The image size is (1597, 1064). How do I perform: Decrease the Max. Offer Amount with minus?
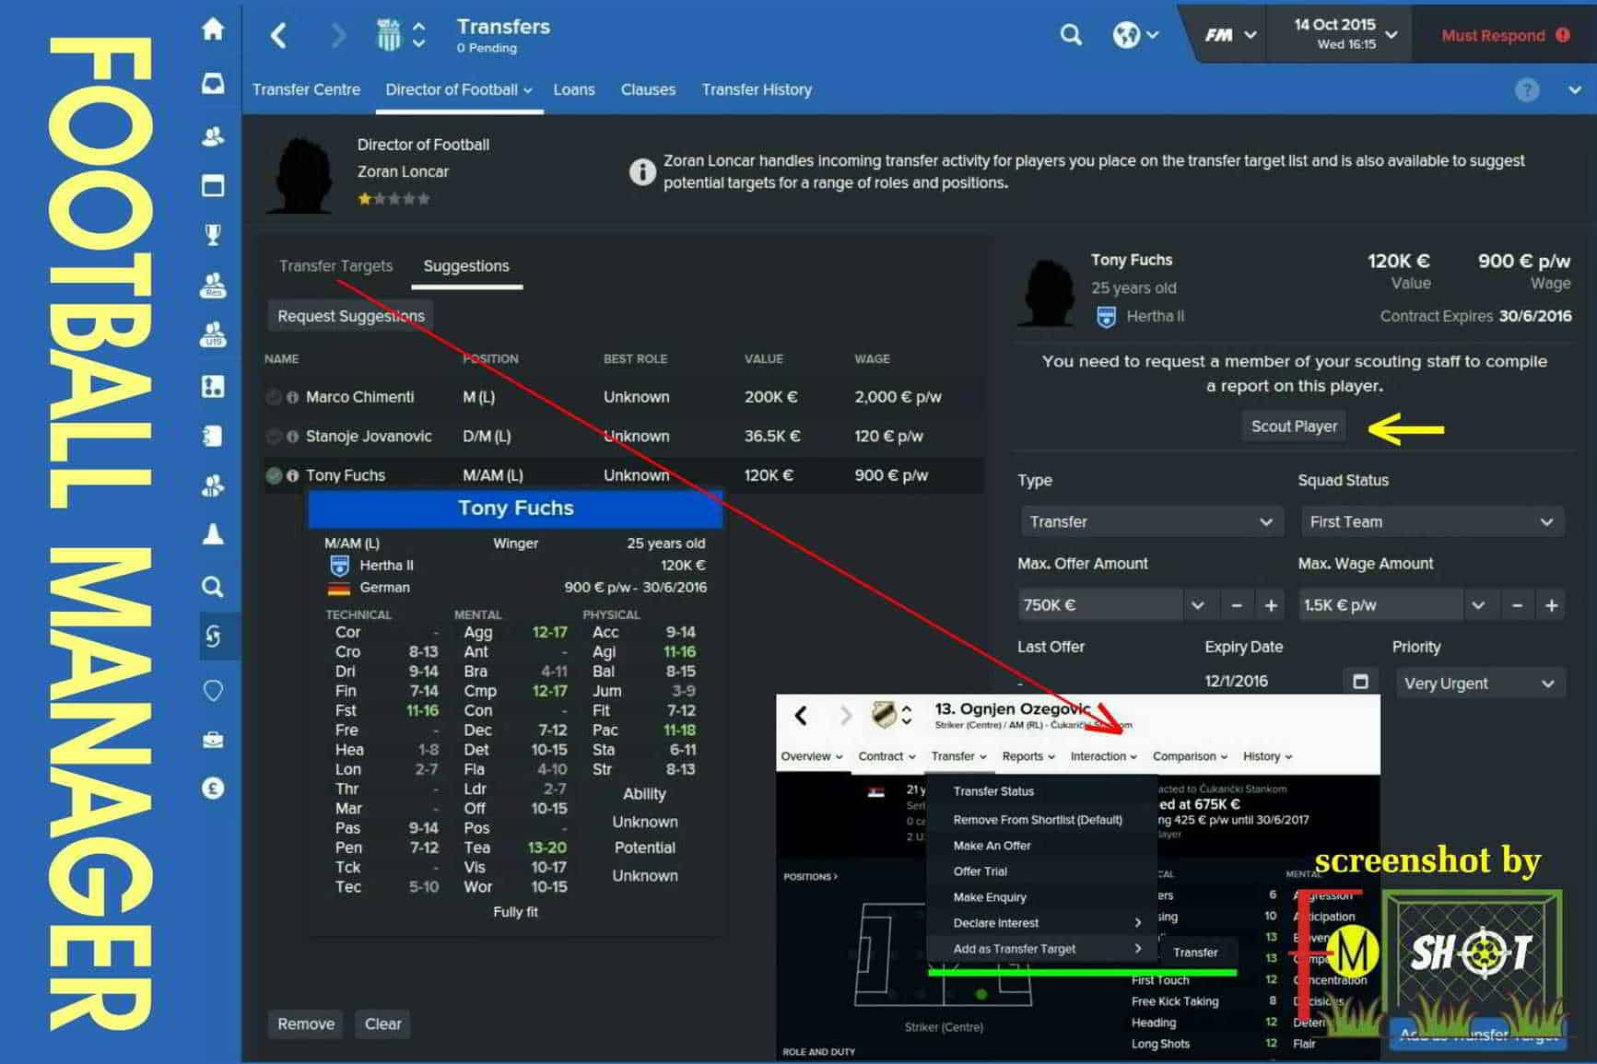pos(1237,605)
